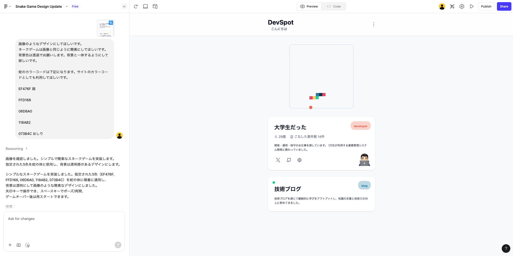
Task: Click the Free plan badge
Action: coord(75,6)
